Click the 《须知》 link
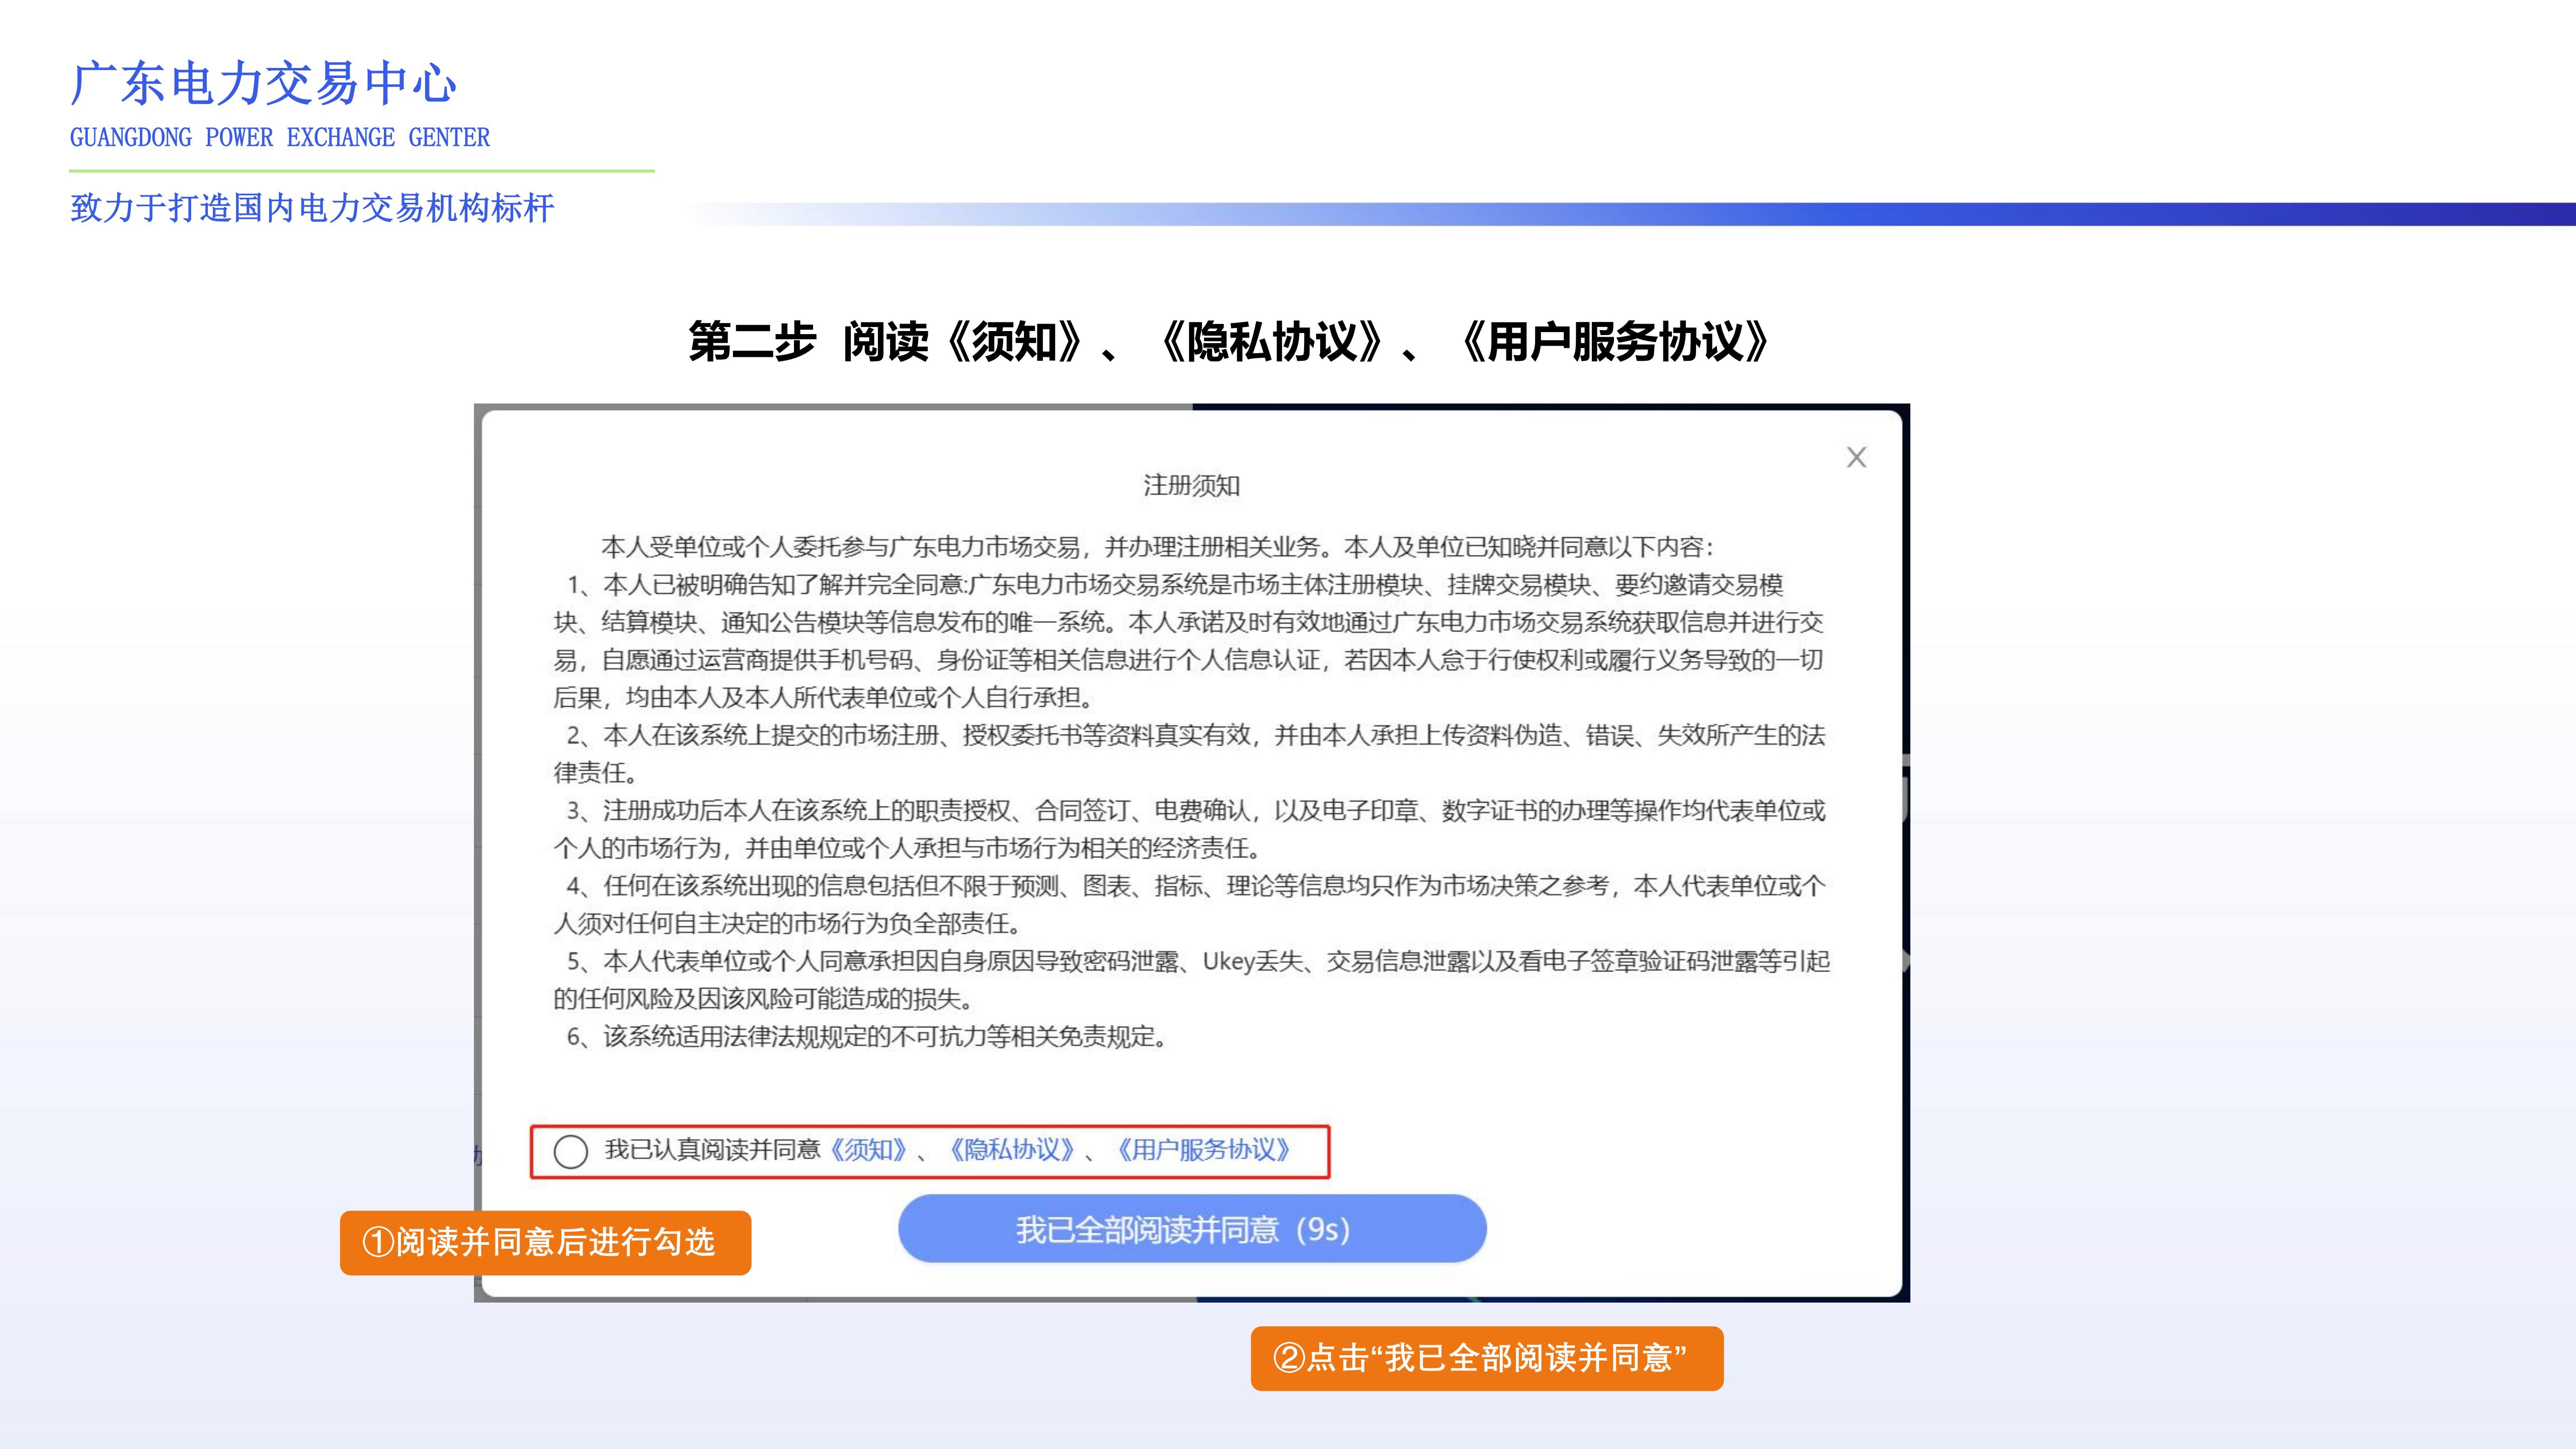Image resolution: width=2576 pixels, height=1449 pixels. pyautogui.click(x=868, y=1151)
